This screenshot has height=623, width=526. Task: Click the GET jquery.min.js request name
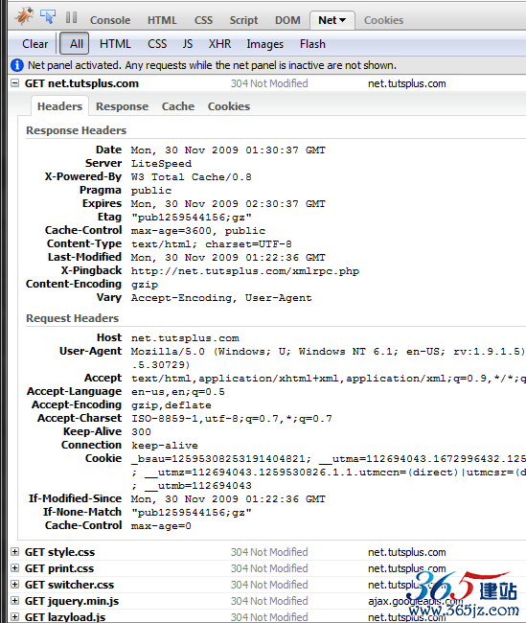tap(72, 601)
